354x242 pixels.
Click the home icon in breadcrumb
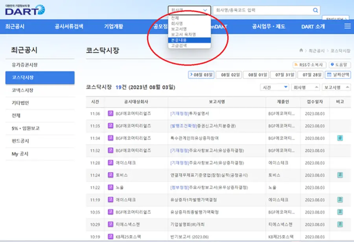tap(301, 51)
